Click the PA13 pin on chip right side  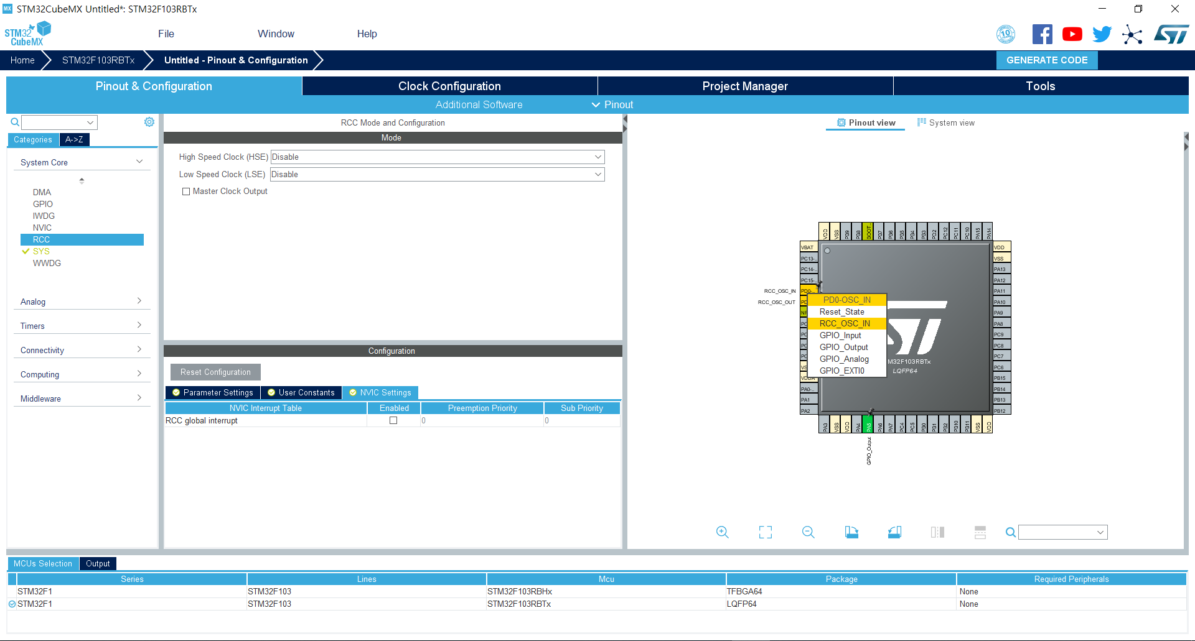click(x=1001, y=269)
